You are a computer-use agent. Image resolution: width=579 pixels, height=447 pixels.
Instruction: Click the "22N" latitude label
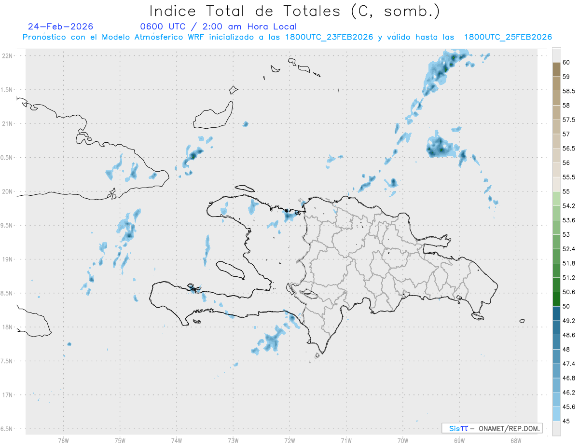pyautogui.click(x=8, y=56)
